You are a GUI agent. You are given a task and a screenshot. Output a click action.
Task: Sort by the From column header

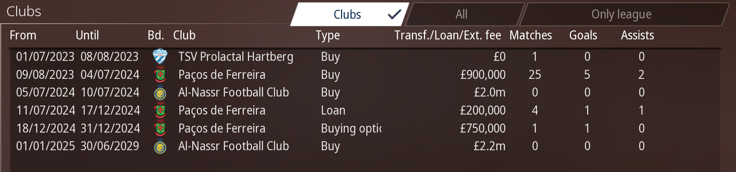point(23,35)
